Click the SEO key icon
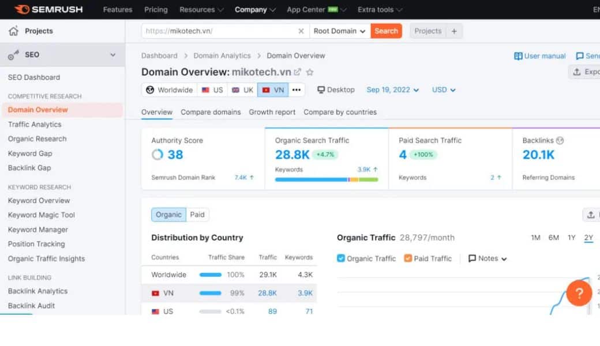This screenshot has height=346, width=600. coord(13,55)
